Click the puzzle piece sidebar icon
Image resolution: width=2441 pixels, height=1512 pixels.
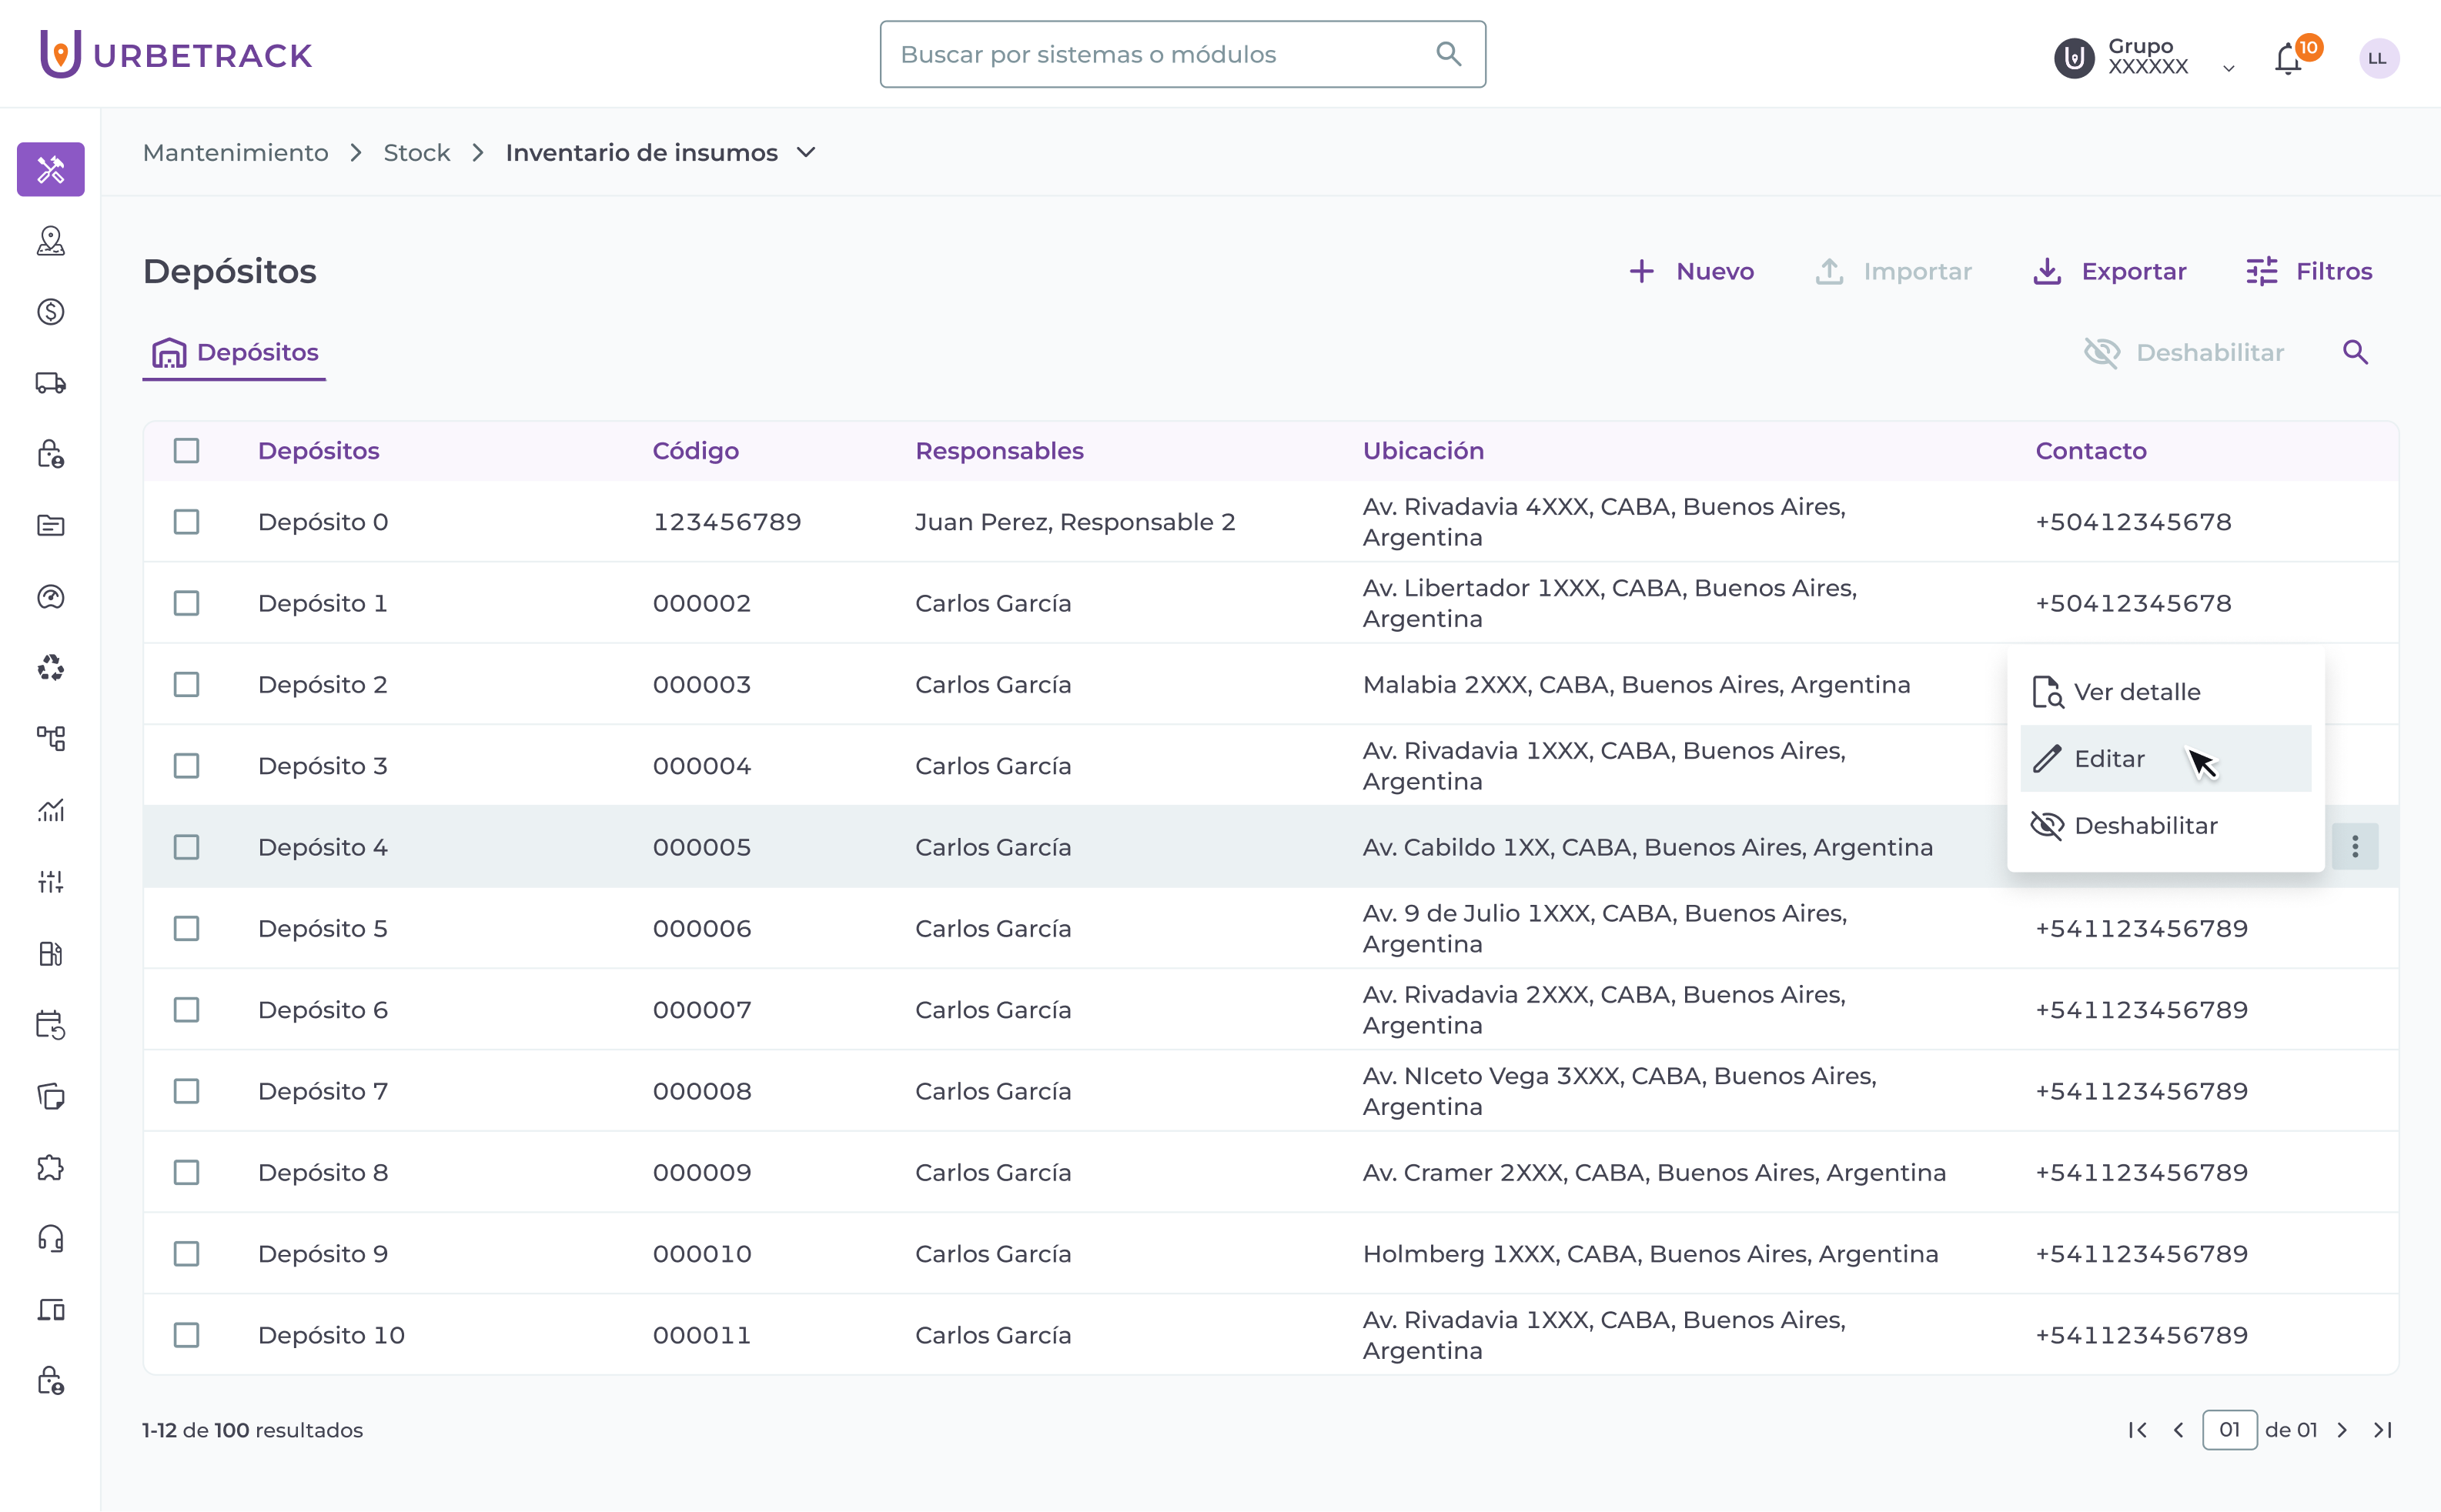point(51,1168)
